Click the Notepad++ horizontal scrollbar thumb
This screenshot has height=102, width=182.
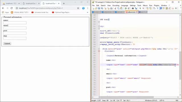click(126, 97)
